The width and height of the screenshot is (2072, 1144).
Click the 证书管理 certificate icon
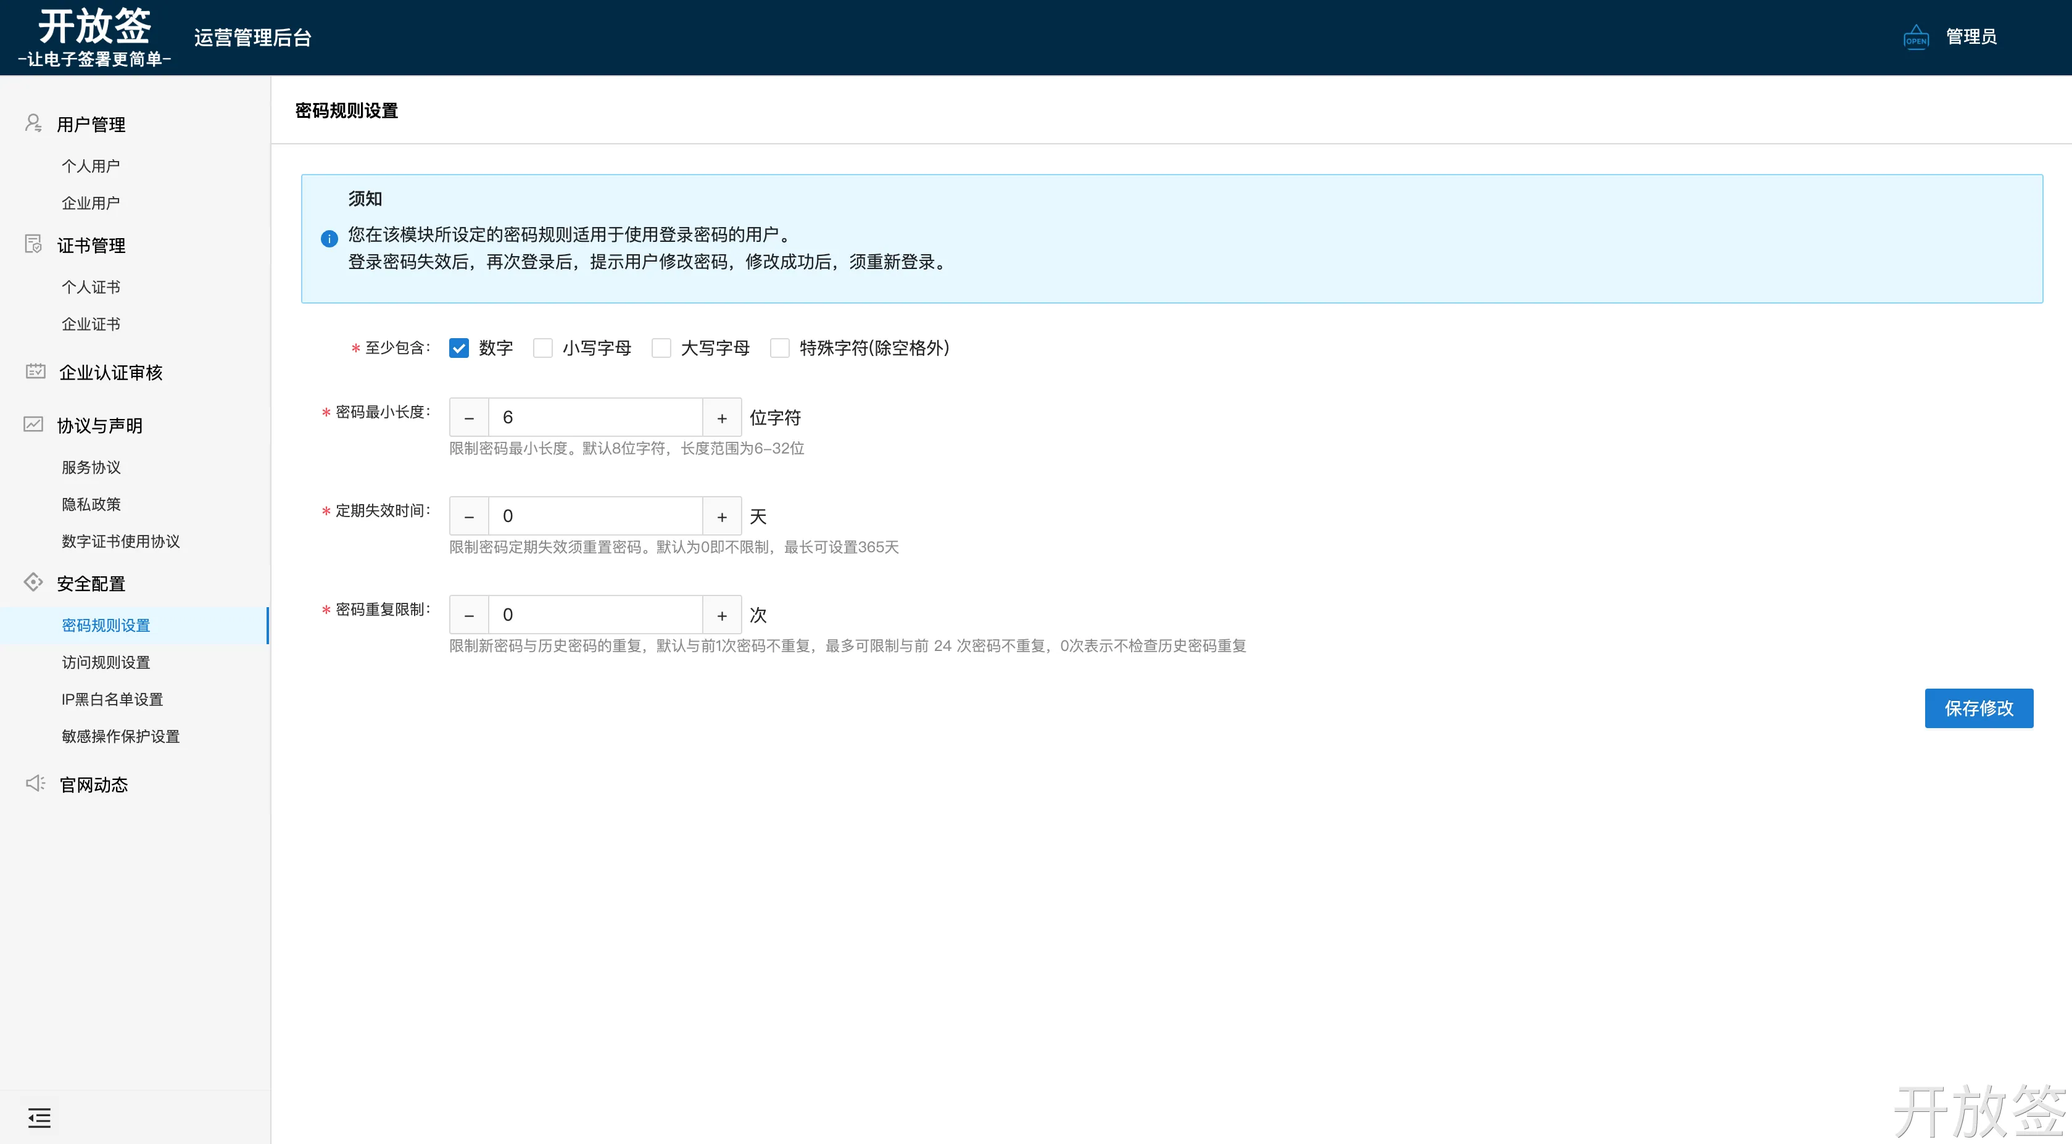[x=33, y=244]
